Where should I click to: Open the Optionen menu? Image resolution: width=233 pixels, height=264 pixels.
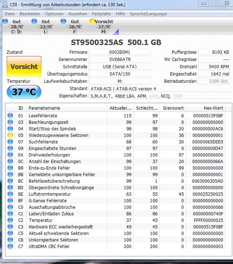pos(54,14)
